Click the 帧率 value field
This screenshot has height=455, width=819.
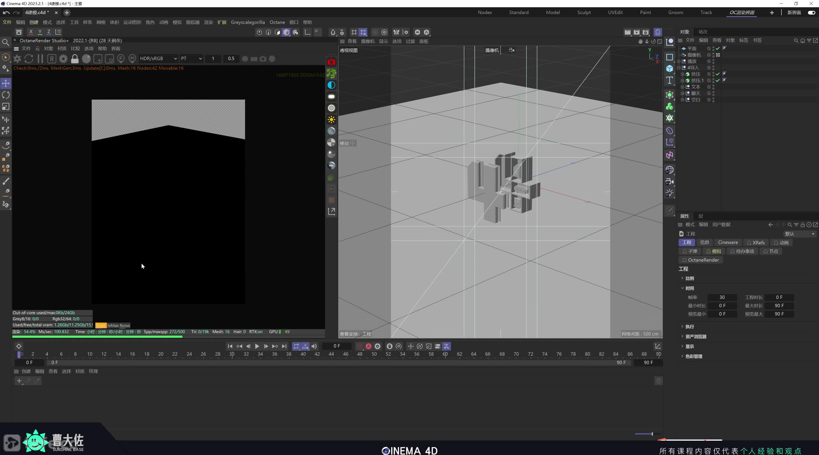click(722, 297)
